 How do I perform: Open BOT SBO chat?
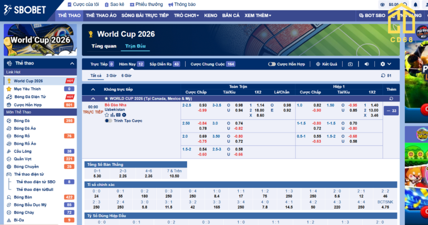(372, 15)
